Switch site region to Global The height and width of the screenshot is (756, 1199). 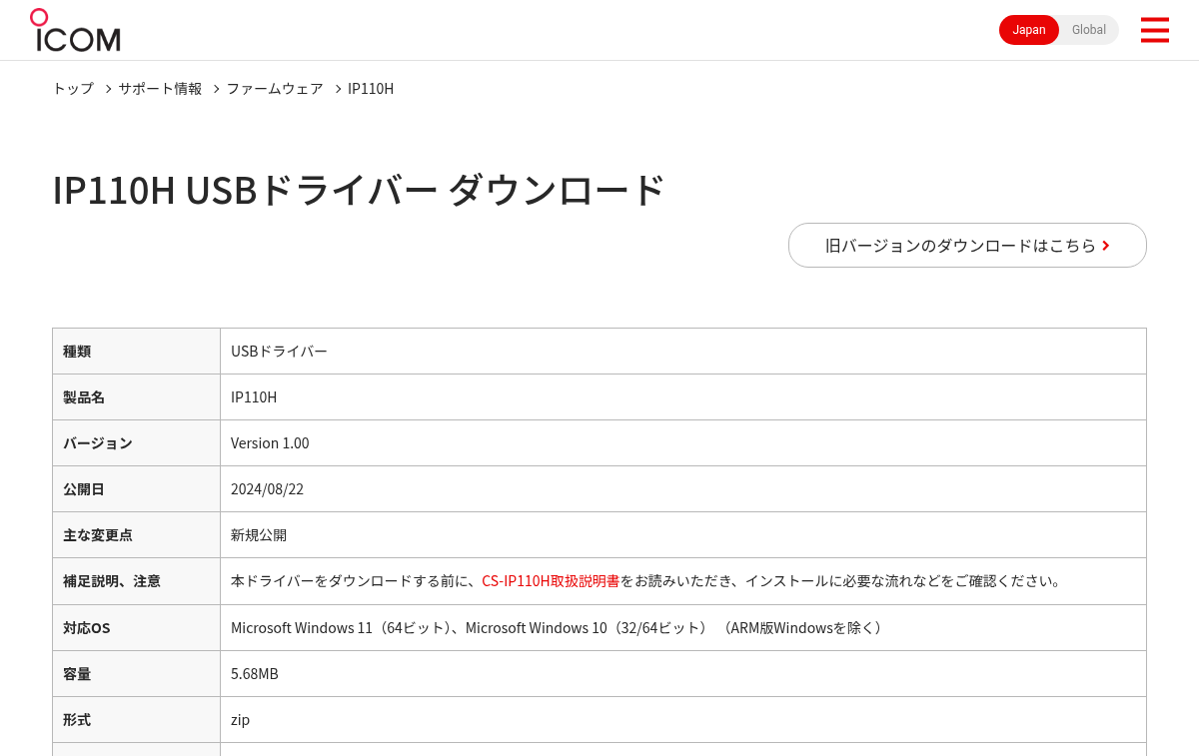1089,30
